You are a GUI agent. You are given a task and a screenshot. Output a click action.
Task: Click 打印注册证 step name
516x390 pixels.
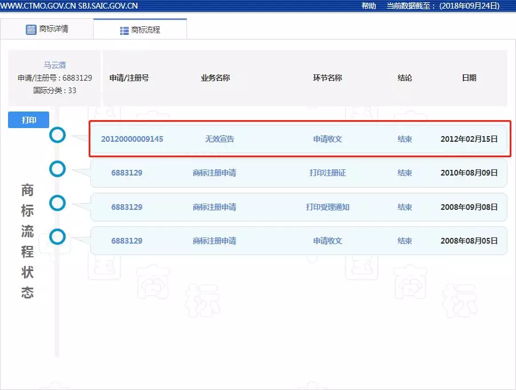(327, 173)
